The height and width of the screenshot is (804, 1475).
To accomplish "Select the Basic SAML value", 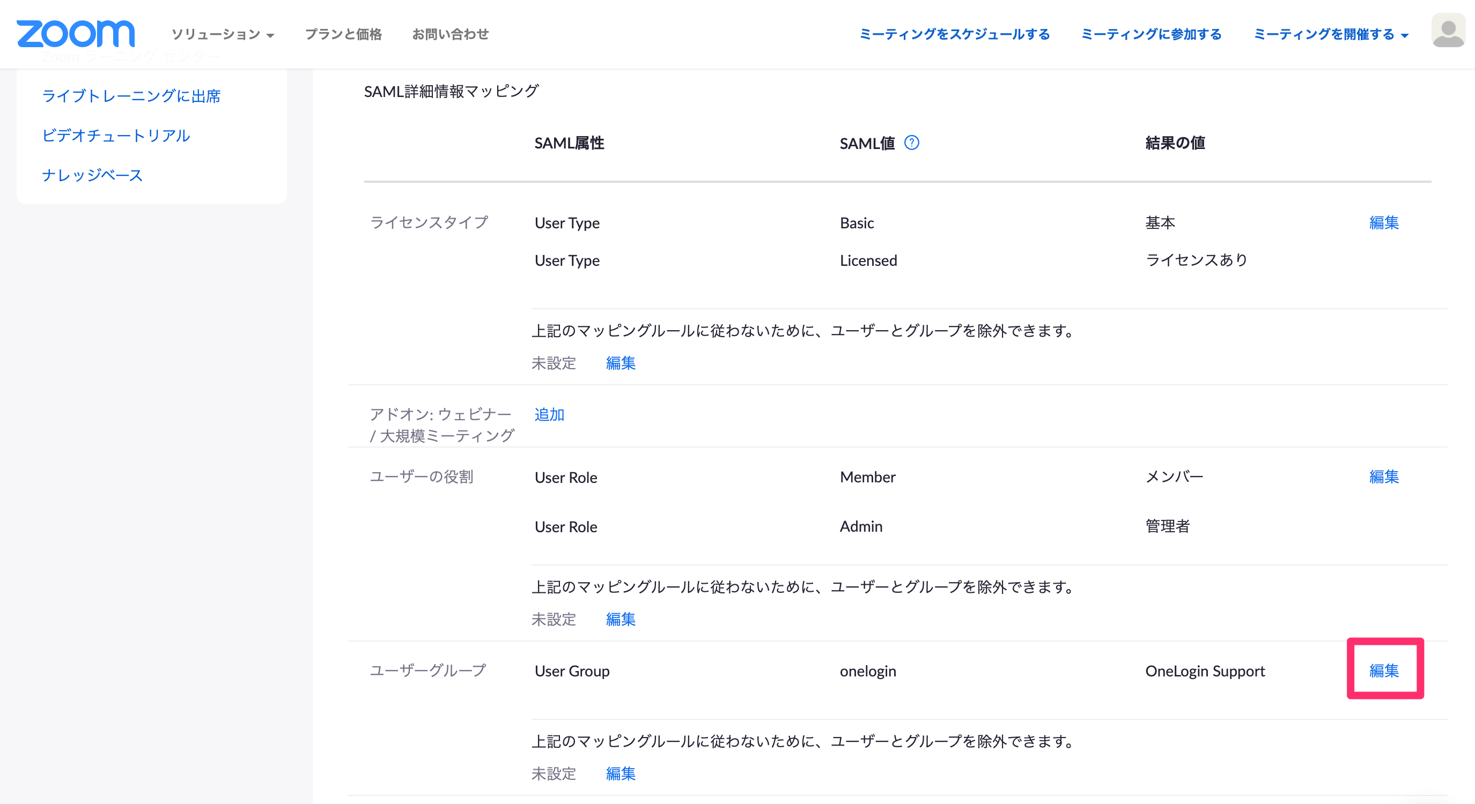I will tap(857, 222).
